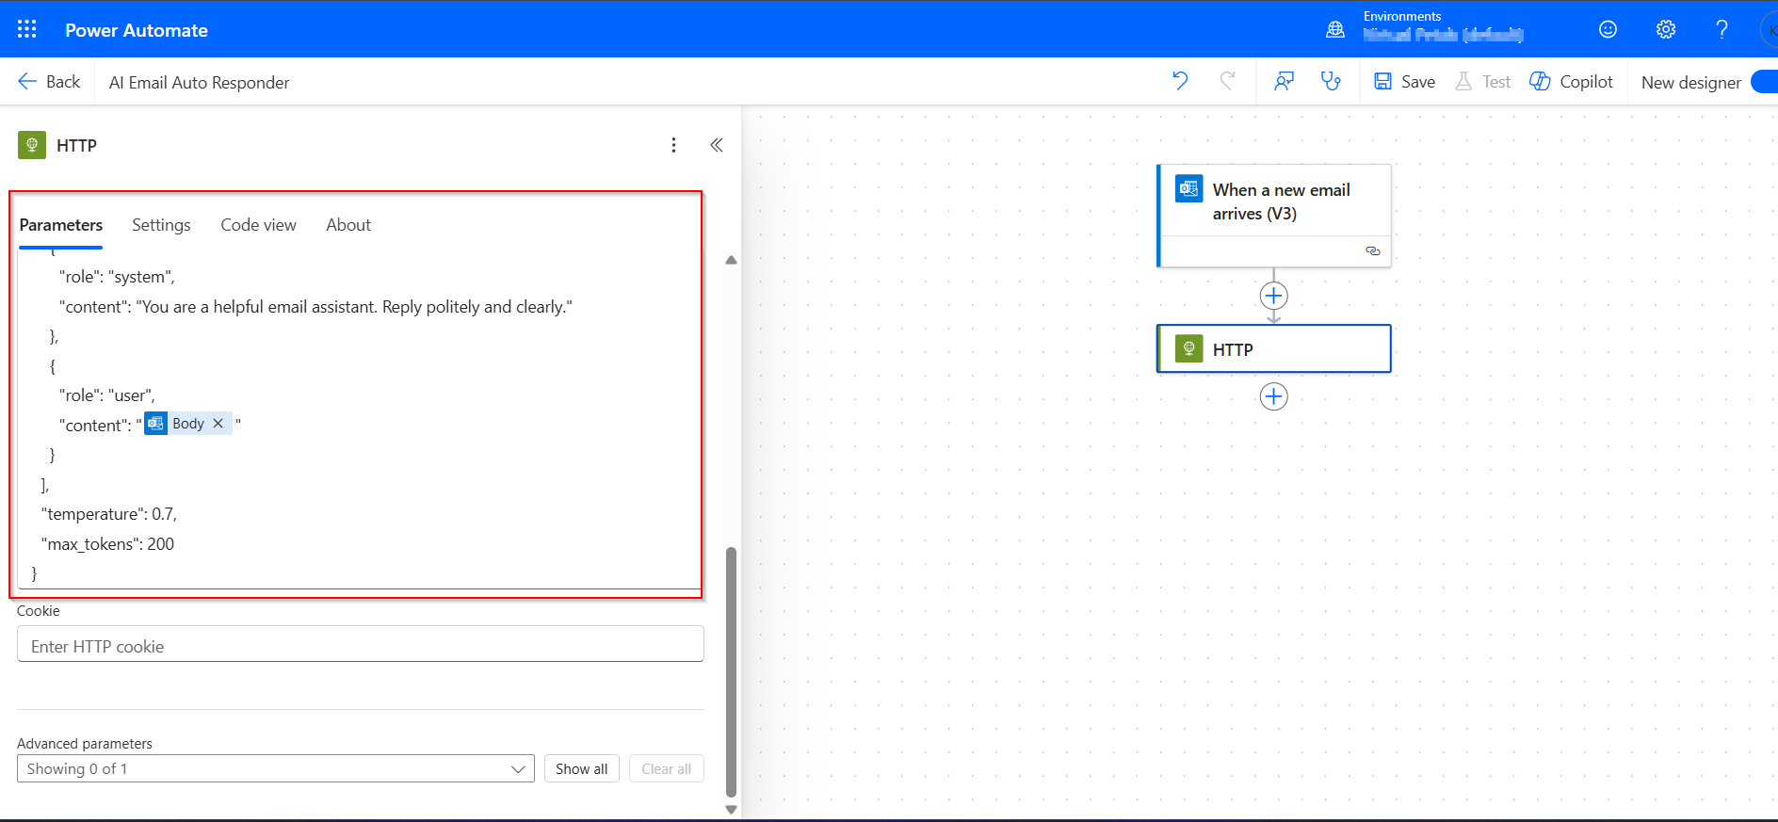This screenshot has width=1778, height=822.
Task: Click the Outlook icon on trigger card
Action: point(1188,188)
